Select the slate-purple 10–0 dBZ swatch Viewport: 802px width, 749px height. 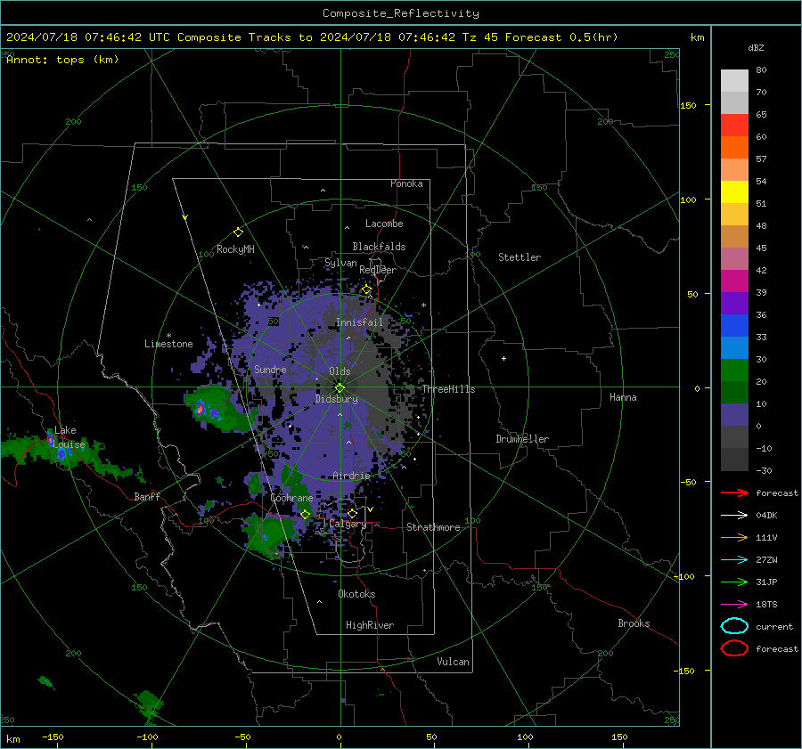pyautogui.click(x=734, y=415)
